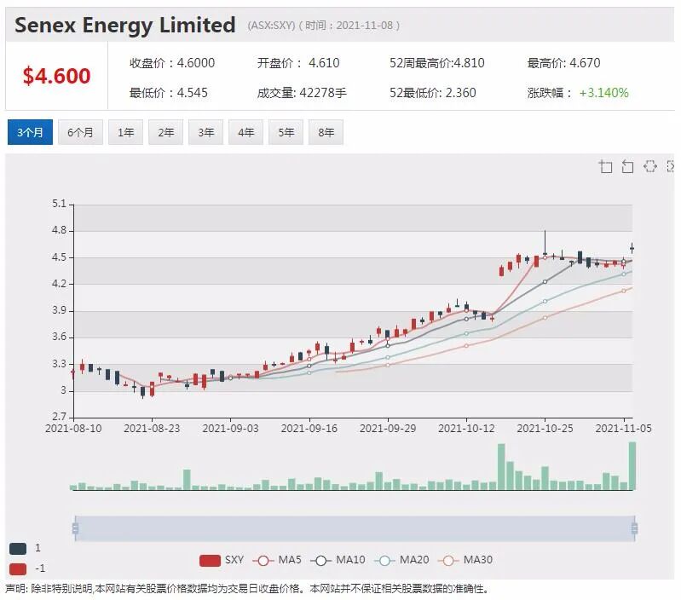Toggle the dark '1' candle category swatch
This screenshot has width=681, height=600.
18,548
